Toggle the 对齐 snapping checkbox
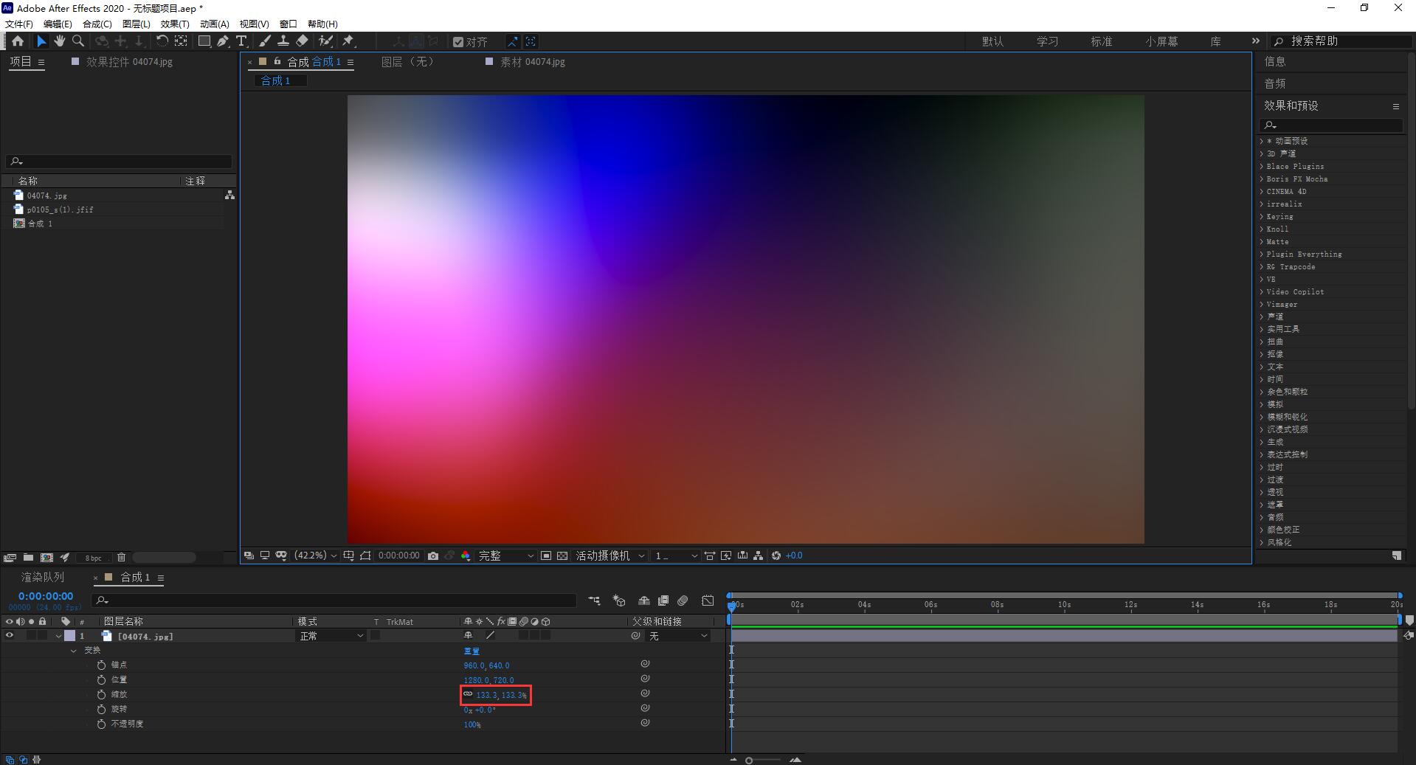This screenshot has height=765, width=1416. coord(458,42)
